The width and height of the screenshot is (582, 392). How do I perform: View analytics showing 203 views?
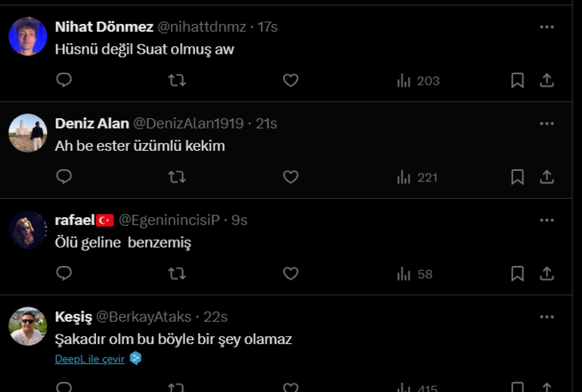pyautogui.click(x=418, y=81)
